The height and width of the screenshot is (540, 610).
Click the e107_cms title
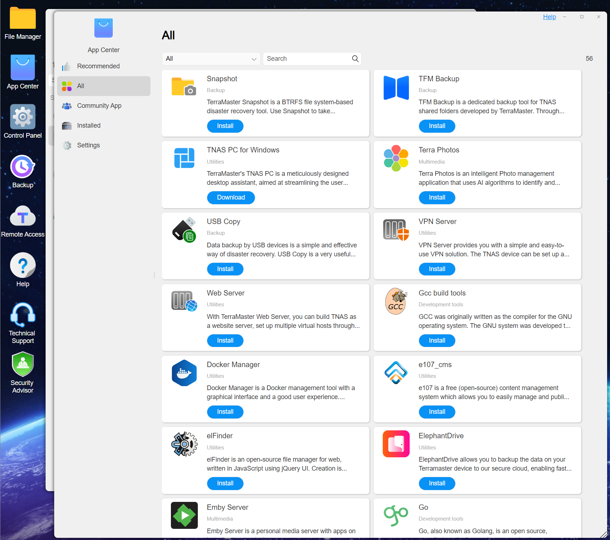point(435,365)
